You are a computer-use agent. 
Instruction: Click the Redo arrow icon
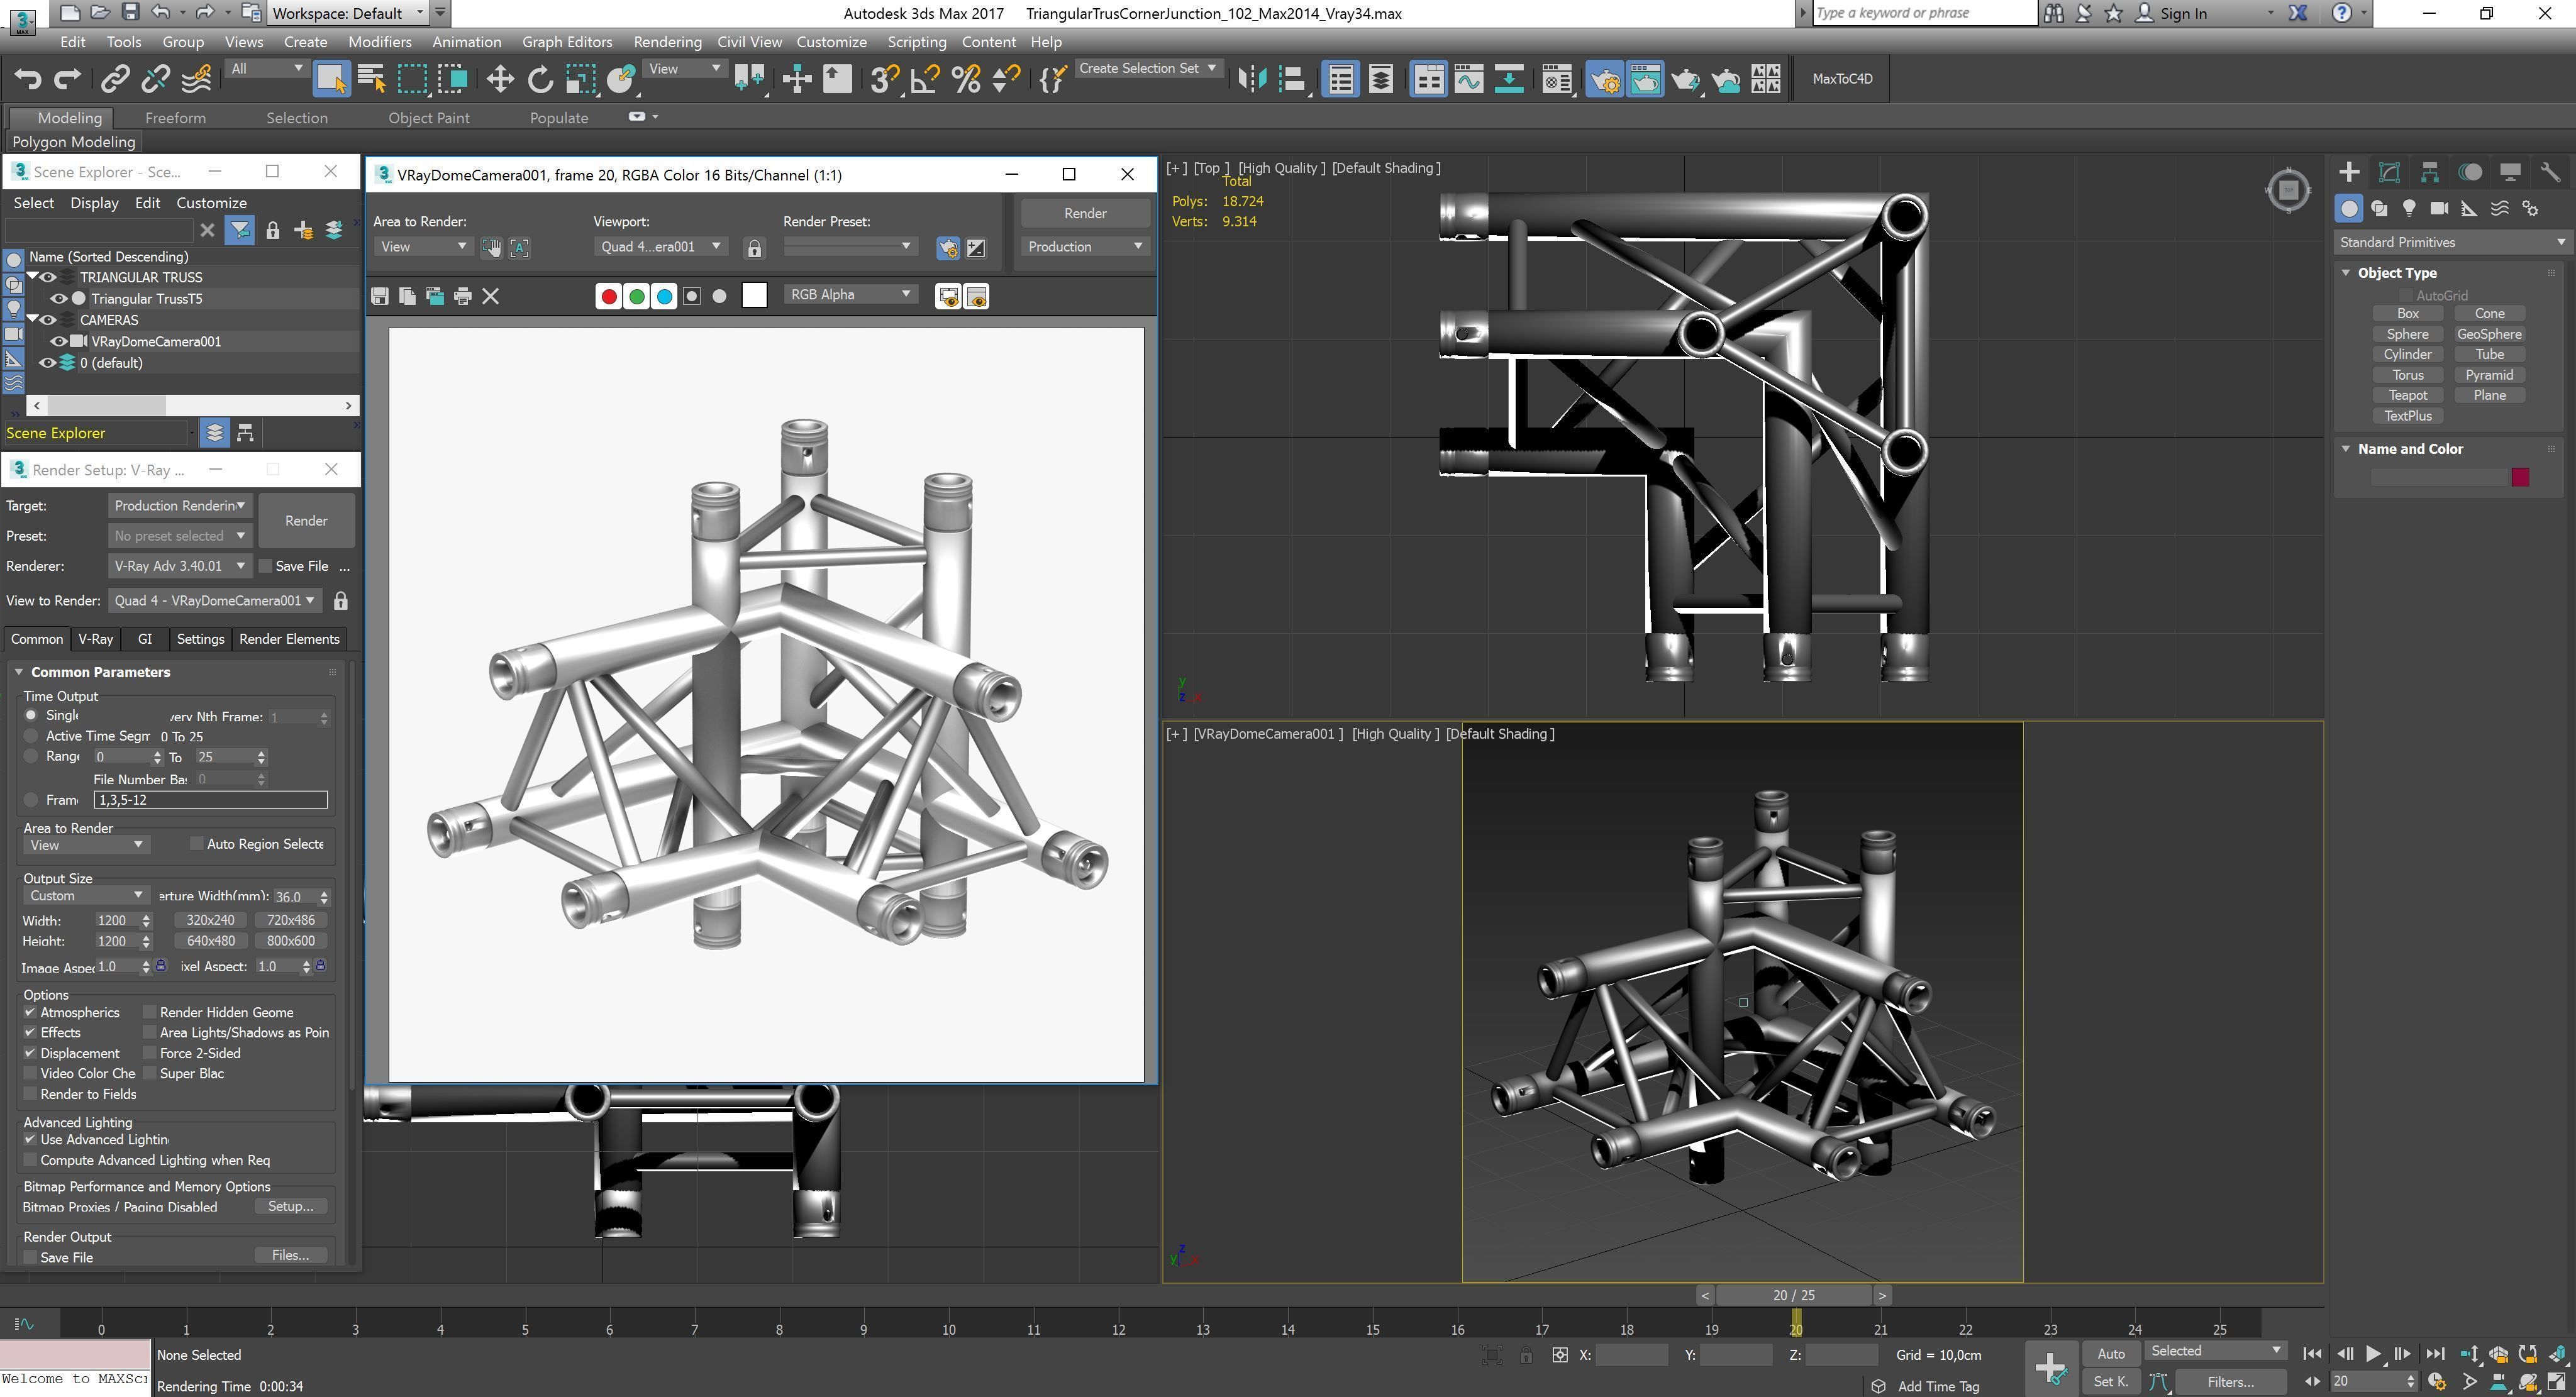pyautogui.click(x=67, y=79)
